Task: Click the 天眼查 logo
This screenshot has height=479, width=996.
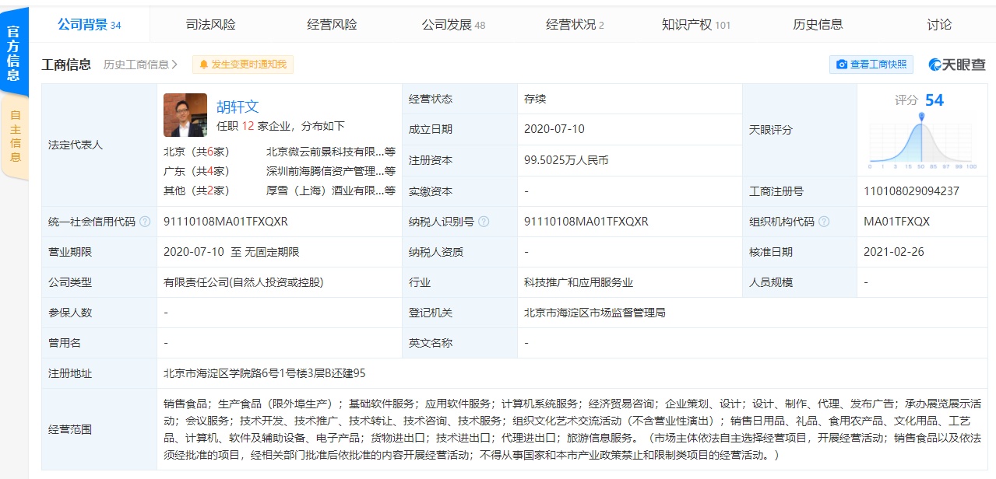Action: [957, 65]
